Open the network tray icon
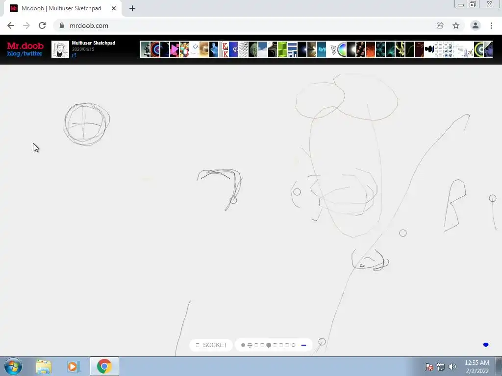 tap(441, 367)
